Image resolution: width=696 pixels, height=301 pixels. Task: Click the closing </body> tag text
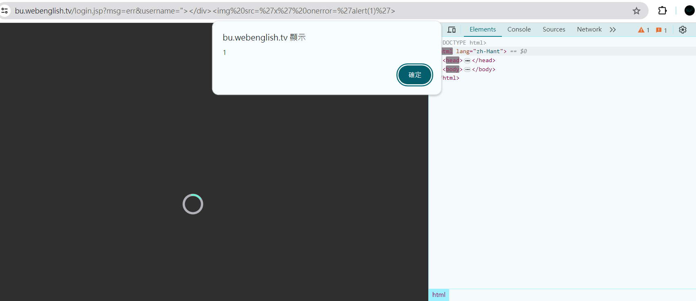pos(484,70)
